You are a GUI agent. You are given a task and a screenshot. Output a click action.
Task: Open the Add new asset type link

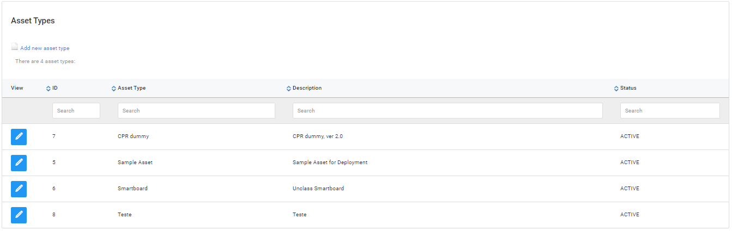[x=45, y=48]
